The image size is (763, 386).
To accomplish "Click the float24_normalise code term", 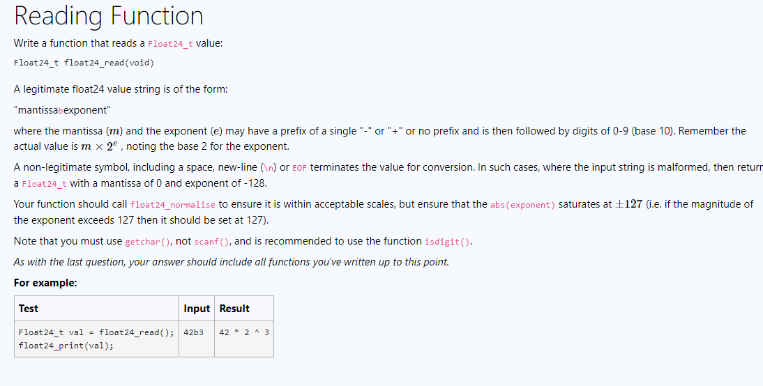I will tap(173, 205).
